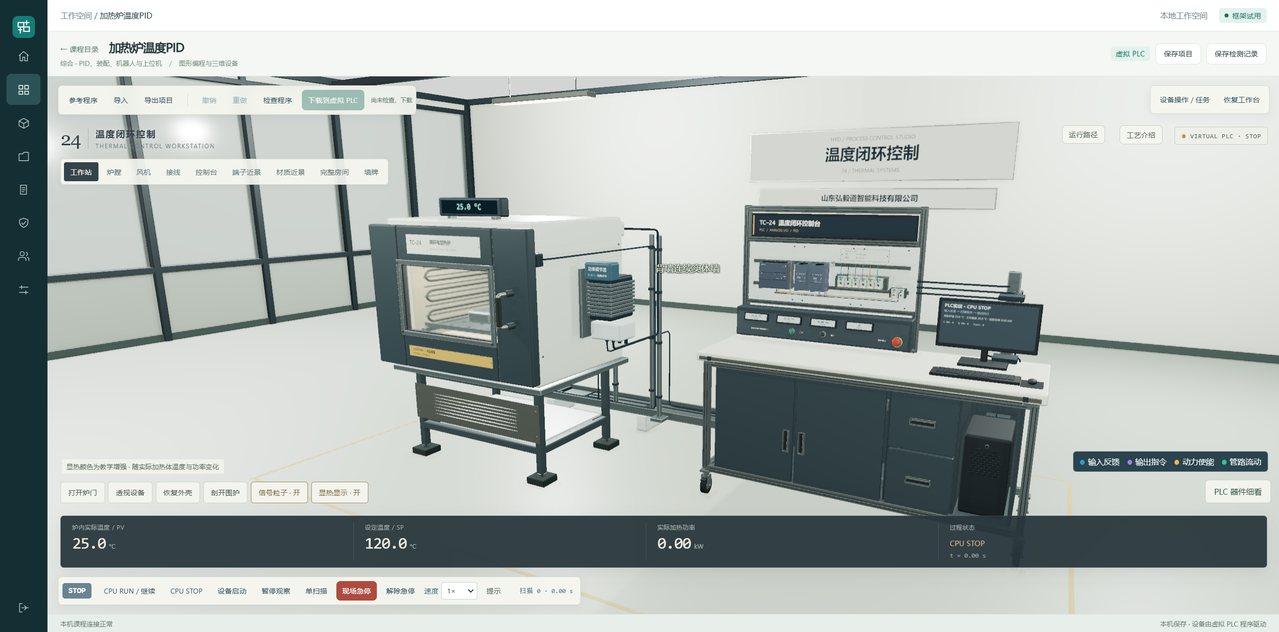Screen dimensions: 1279x632
Task: Go back via ← 课程目录 link
Action: pos(79,49)
